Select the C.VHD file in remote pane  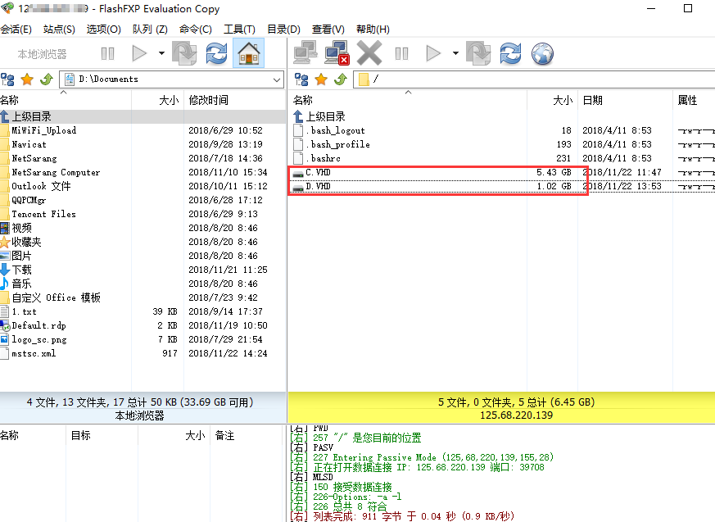pos(318,172)
